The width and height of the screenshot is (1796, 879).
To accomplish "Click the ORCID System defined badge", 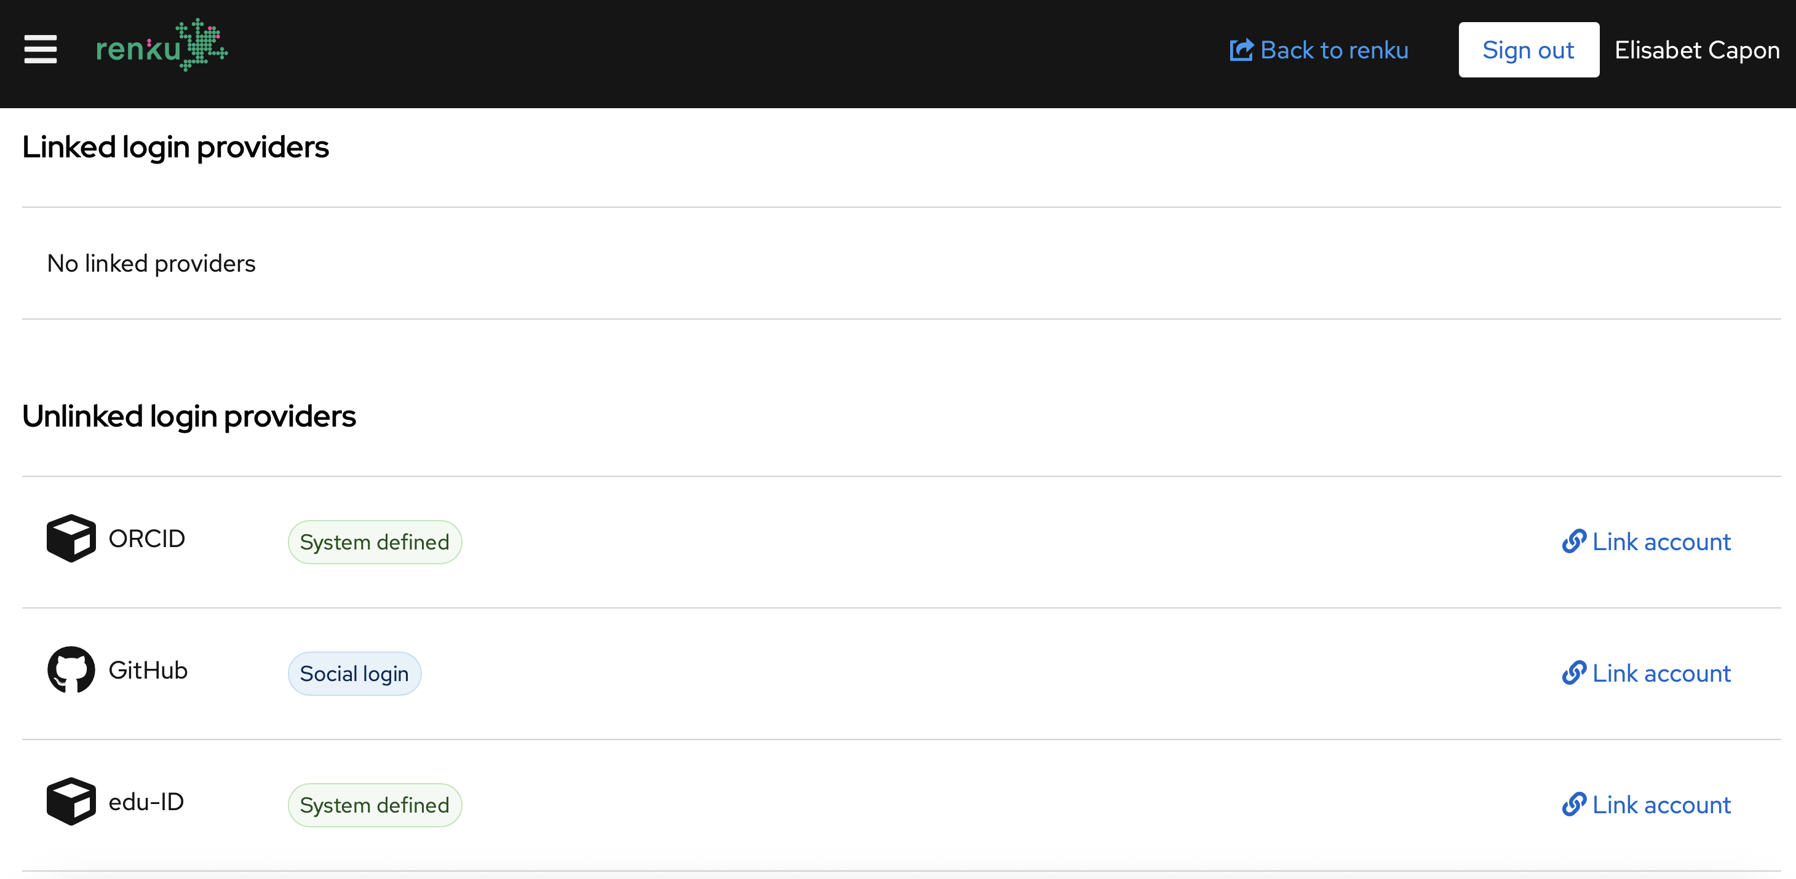I will (x=375, y=542).
